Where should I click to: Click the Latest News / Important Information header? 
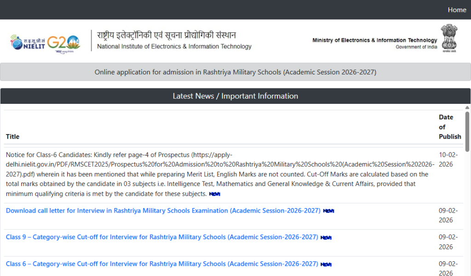click(235, 96)
